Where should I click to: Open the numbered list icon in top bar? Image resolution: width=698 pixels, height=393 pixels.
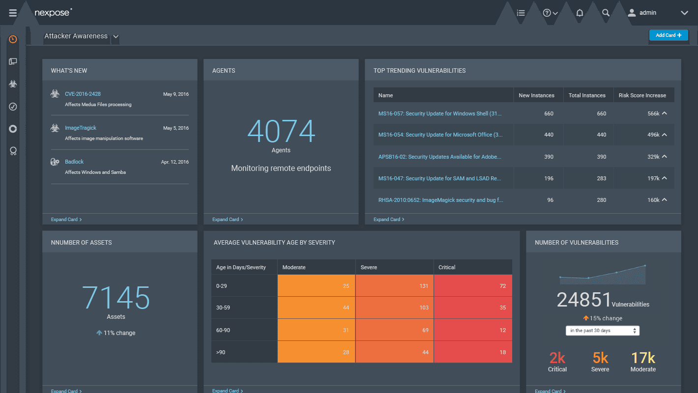pyautogui.click(x=521, y=12)
